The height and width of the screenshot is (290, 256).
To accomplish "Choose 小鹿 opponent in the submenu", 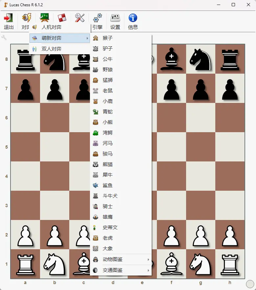I will (121, 101).
